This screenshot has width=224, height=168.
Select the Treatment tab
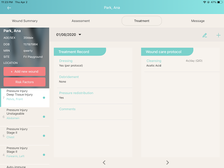point(142,21)
